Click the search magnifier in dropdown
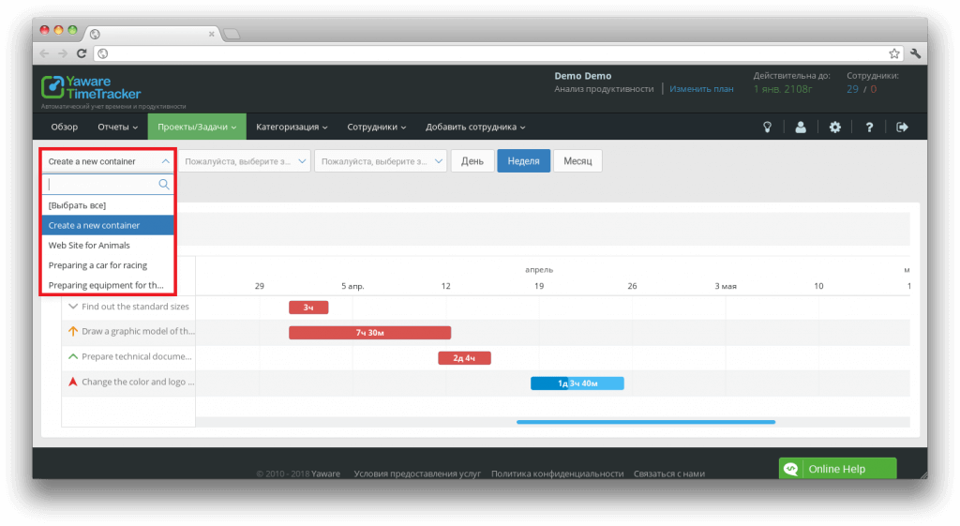Viewport: 960px width, 526px height. point(163,185)
